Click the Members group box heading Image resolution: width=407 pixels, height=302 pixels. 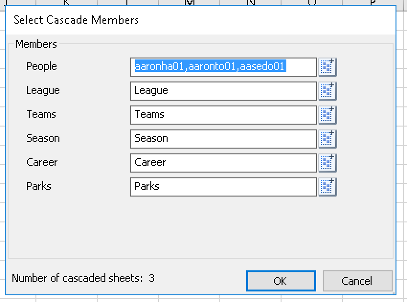click(36, 45)
